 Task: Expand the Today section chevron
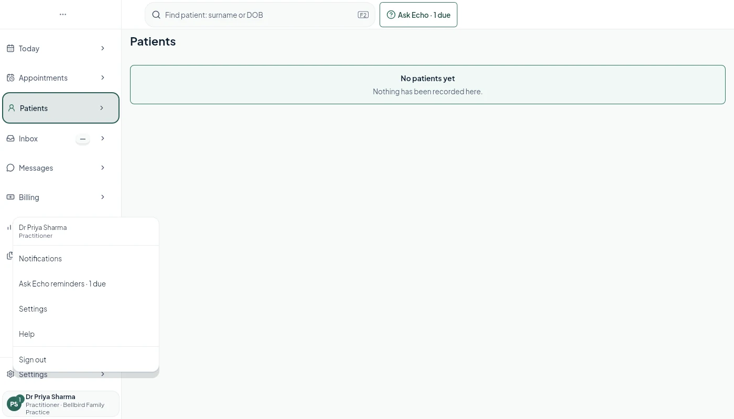(x=103, y=48)
